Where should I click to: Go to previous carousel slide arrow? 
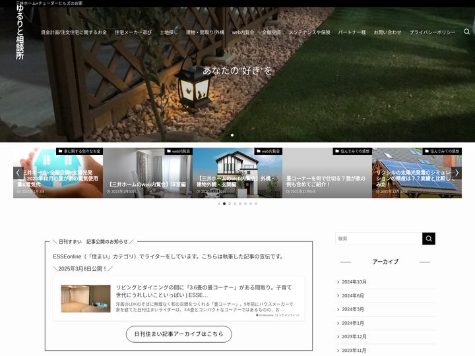18,173
